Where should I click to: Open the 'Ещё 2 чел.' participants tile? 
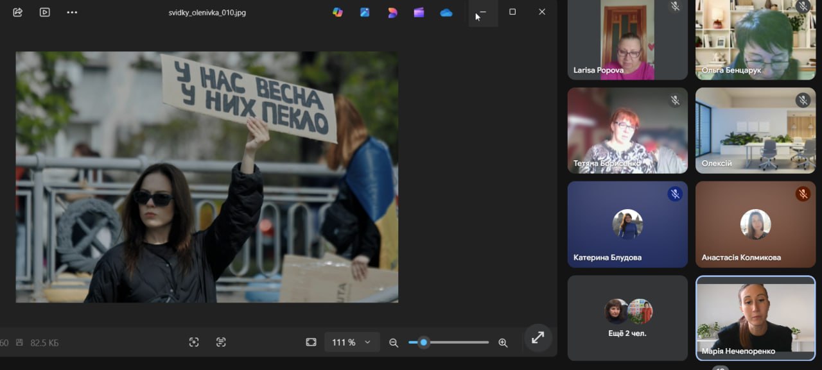(x=627, y=317)
